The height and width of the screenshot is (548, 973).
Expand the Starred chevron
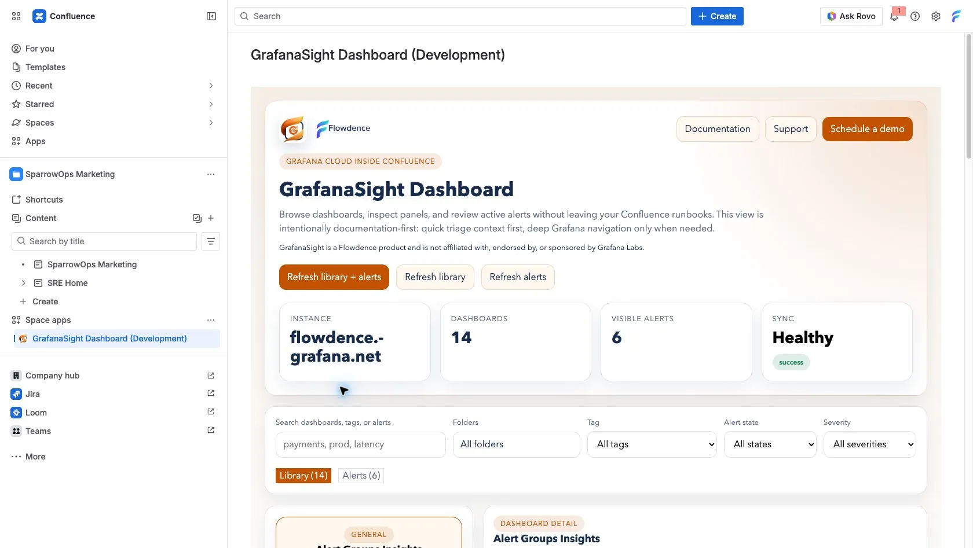click(211, 104)
